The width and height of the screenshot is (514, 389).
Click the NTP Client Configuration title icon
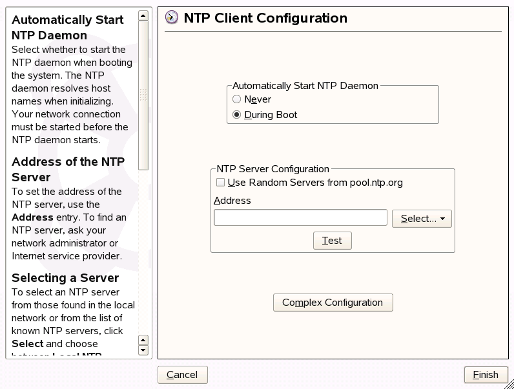(172, 18)
